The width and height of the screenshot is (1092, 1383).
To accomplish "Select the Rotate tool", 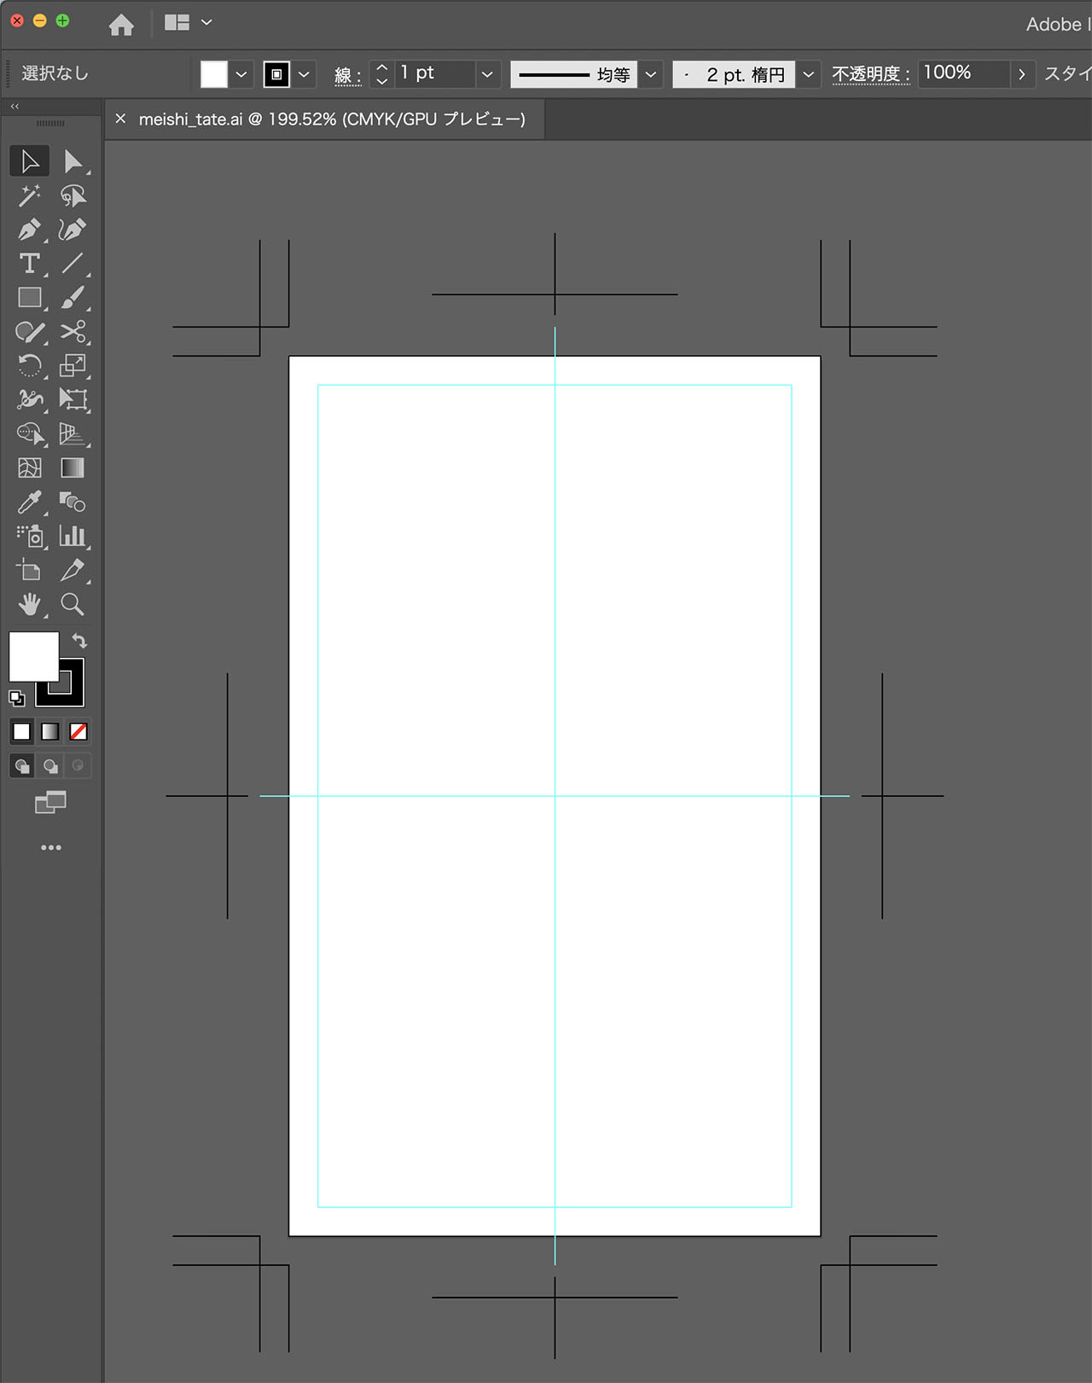I will tap(30, 366).
